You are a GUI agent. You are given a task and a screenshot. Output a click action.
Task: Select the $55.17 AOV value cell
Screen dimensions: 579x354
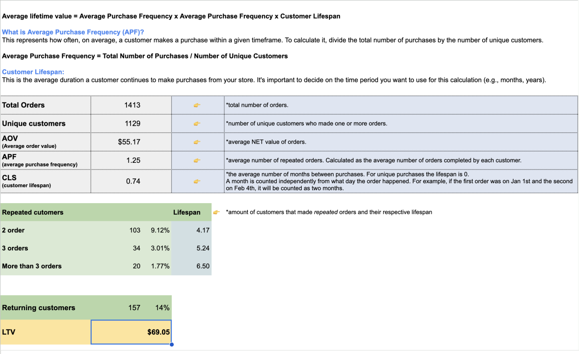[x=131, y=142]
